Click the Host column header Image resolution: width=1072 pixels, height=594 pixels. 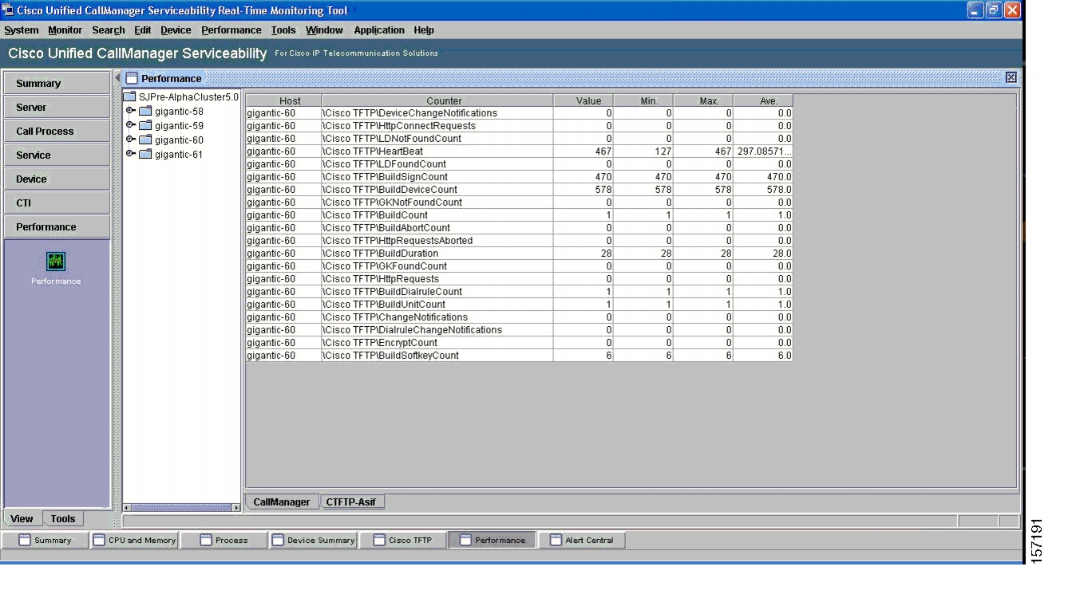tap(283, 100)
